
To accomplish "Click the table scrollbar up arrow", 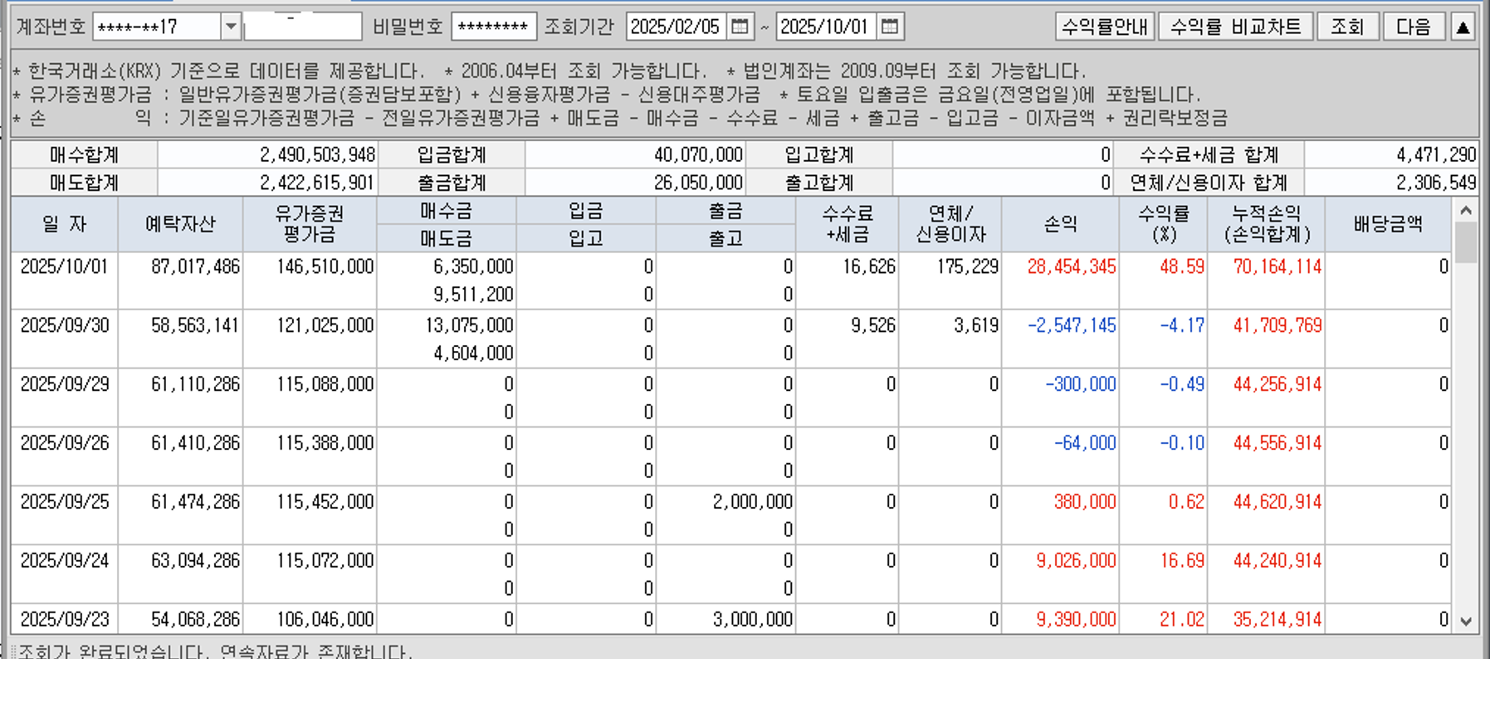I will pyautogui.click(x=1466, y=211).
